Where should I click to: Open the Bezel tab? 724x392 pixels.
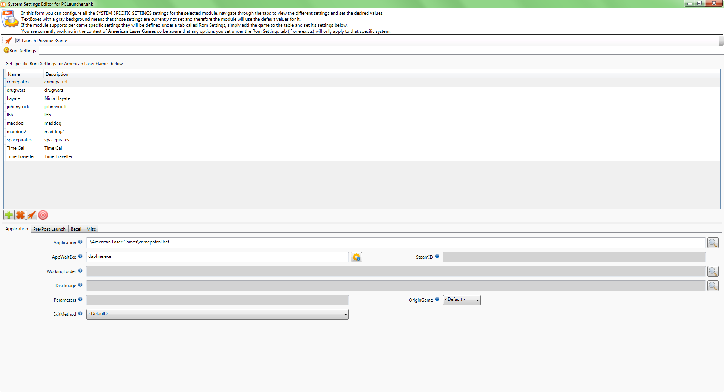pos(76,229)
